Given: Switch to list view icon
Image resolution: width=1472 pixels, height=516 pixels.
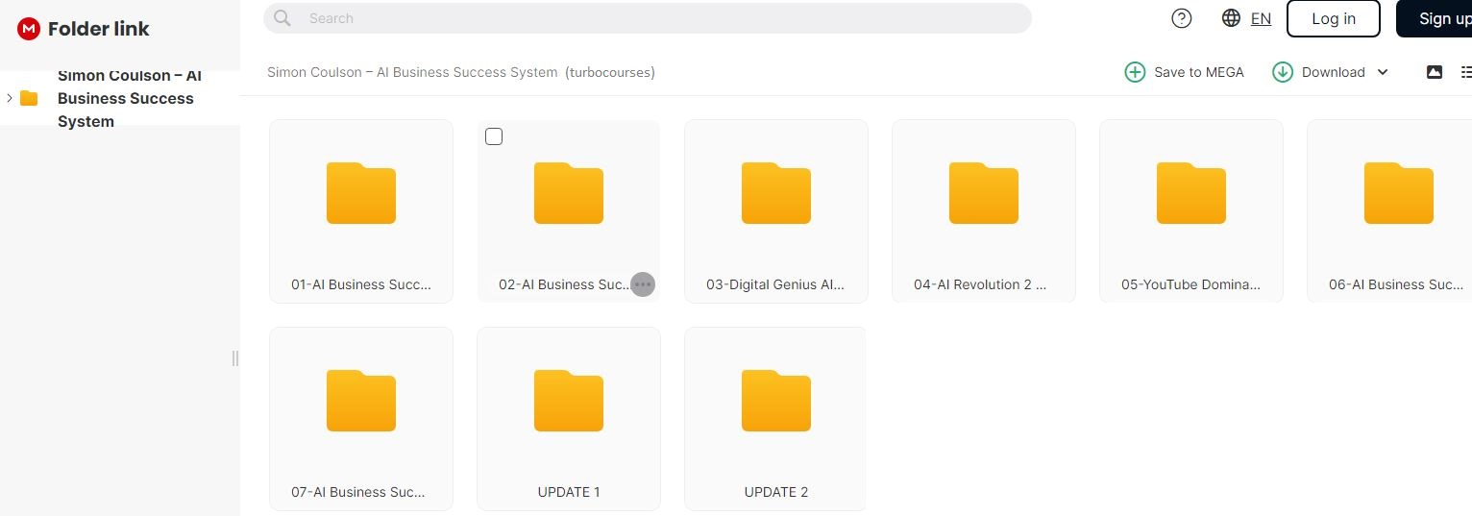Looking at the screenshot, I should 1465,72.
